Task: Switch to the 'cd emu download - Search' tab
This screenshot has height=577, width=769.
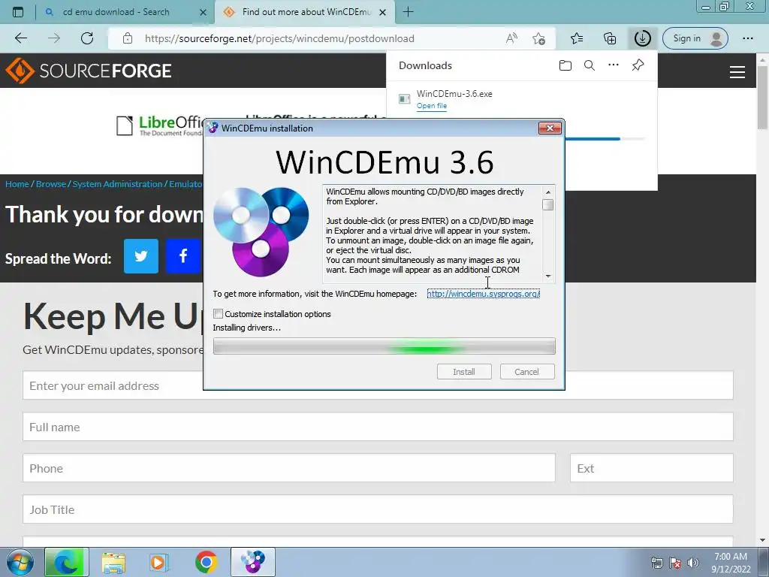Action: click(116, 12)
